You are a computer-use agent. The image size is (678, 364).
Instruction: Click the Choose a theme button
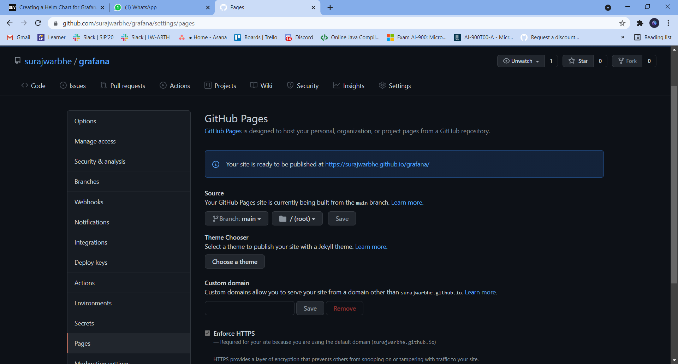pos(234,262)
